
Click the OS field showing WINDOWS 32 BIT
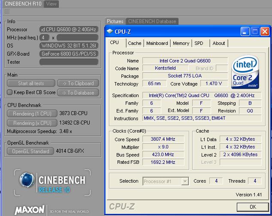(69, 46)
